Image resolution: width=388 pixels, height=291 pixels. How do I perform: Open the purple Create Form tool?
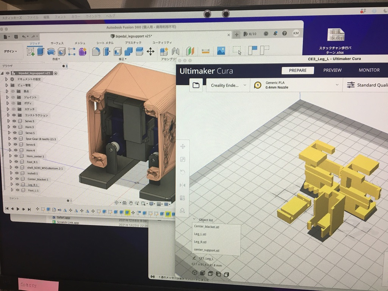(82, 52)
